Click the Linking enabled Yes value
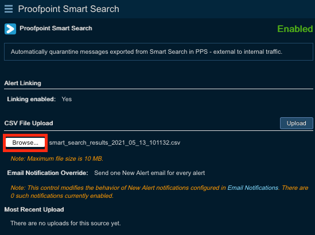Viewport: 315px width, 235px height. pyautogui.click(x=67, y=99)
